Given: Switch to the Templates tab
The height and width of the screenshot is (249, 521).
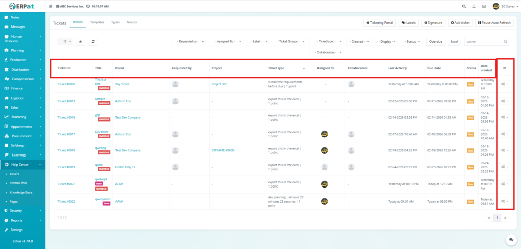Looking at the screenshot, I should pyautogui.click(x=97, y=22).
